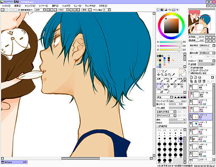
Task: Choose the Eraser brush tool
Action: tap(167, 85)
